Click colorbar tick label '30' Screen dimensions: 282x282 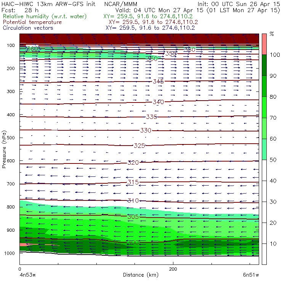(x=273, y=202)
